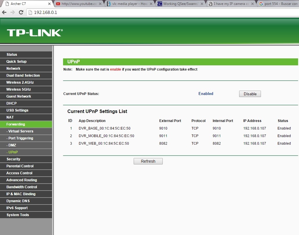Click the Enabled status text in blue
This screenshot has width=299, height=235.
206,94
